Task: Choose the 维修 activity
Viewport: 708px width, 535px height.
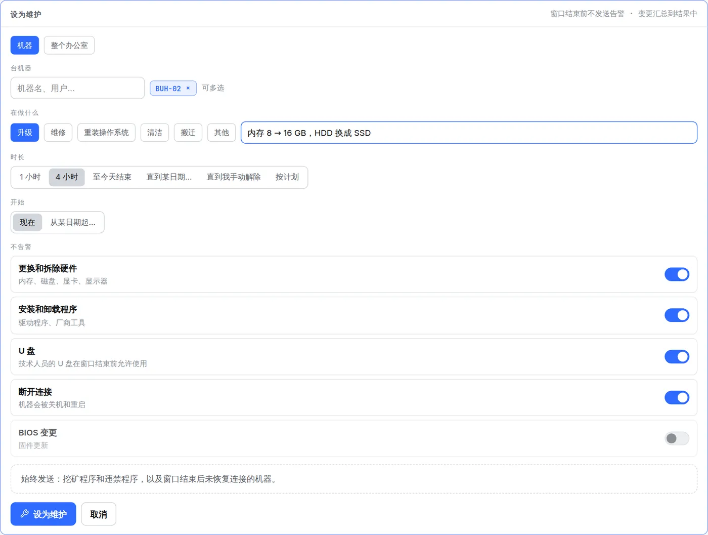Action: [x=58, y=133]
